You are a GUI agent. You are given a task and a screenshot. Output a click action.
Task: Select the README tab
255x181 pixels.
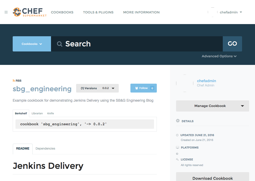[x=23, y=149]
